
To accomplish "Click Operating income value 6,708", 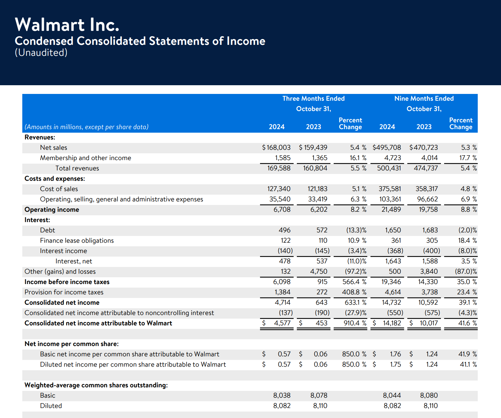I will point(282,209).
